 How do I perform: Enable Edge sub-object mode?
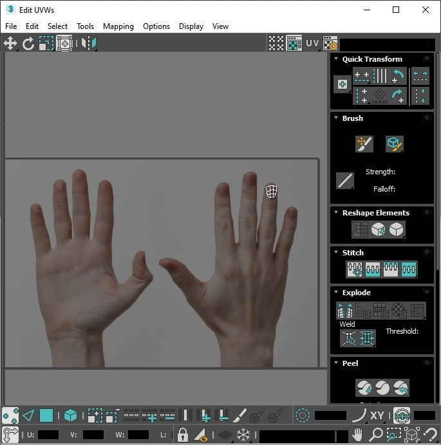click(28, 416)
